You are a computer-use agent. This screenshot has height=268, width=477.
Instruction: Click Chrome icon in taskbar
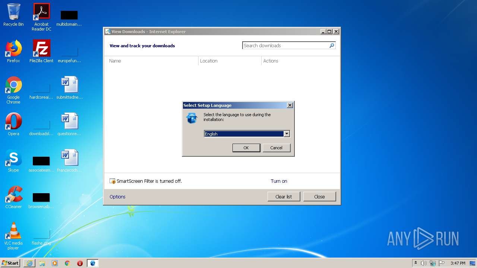(67, 263)
